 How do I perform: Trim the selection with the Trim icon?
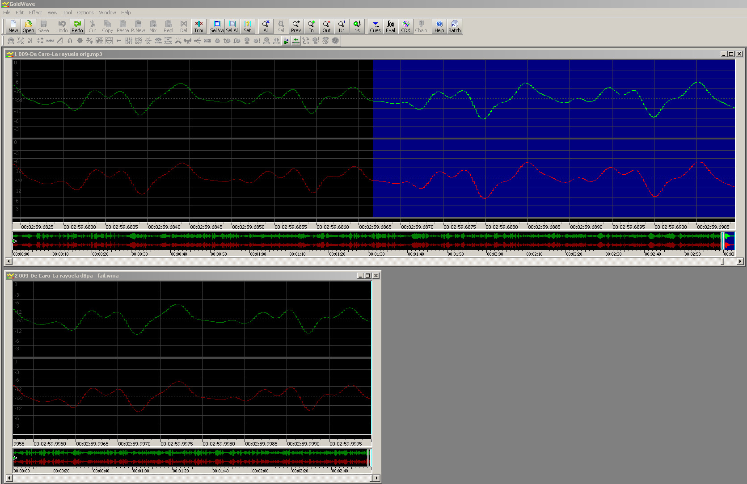[199, 26]
